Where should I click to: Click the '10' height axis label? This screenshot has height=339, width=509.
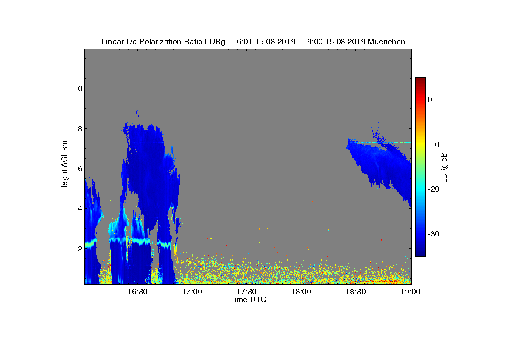[x=78, y=89]
